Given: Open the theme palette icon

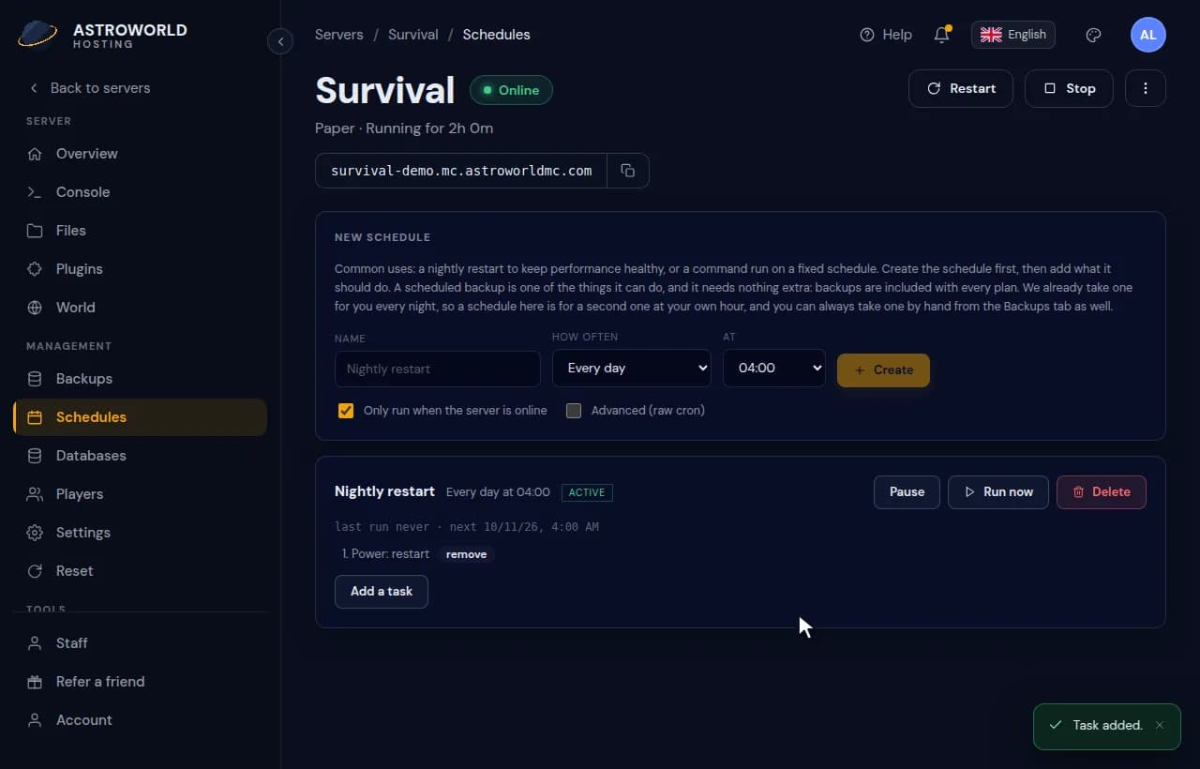Looking at the screenshot, I should tap(1093, 35).
